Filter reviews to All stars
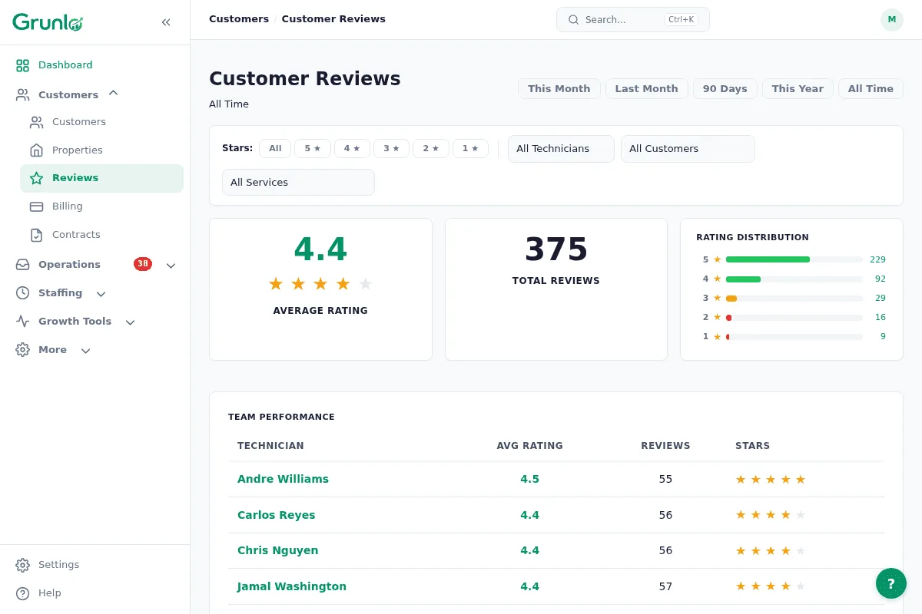Viewport: 922px width, 614px height. coord(275,149)
